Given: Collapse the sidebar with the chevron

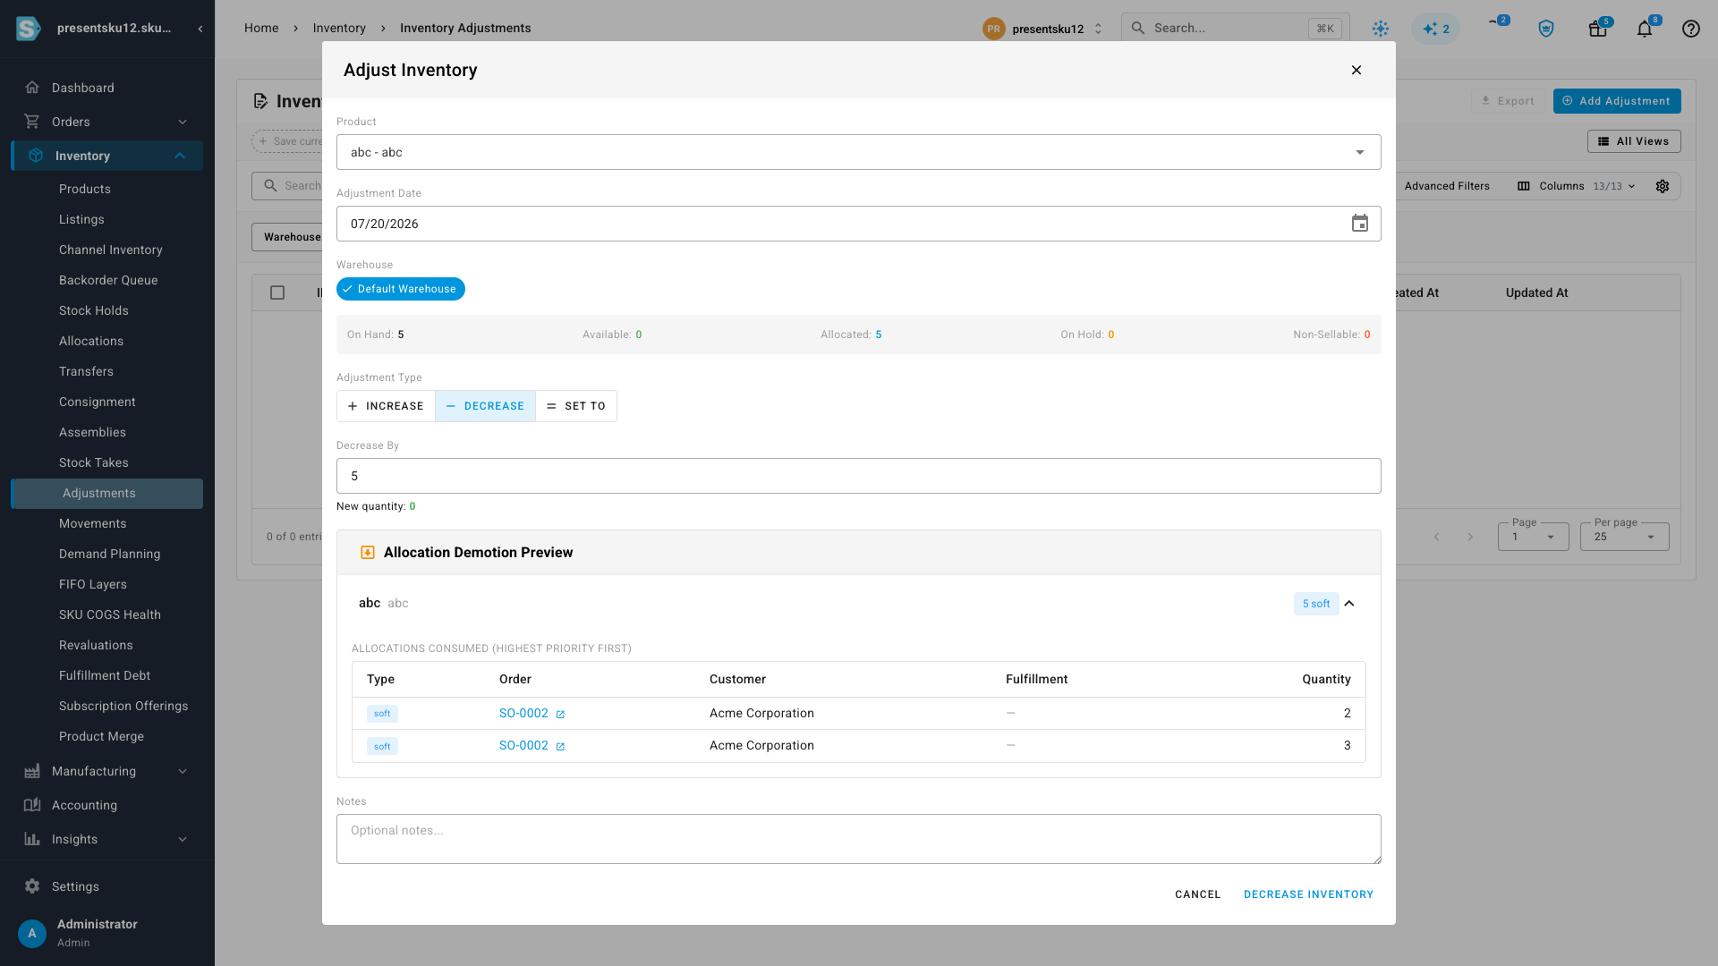Looking at the screenshot, I should [x=200, y=29].
